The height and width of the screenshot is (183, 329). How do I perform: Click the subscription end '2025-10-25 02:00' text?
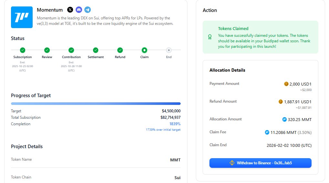[22, 66]
